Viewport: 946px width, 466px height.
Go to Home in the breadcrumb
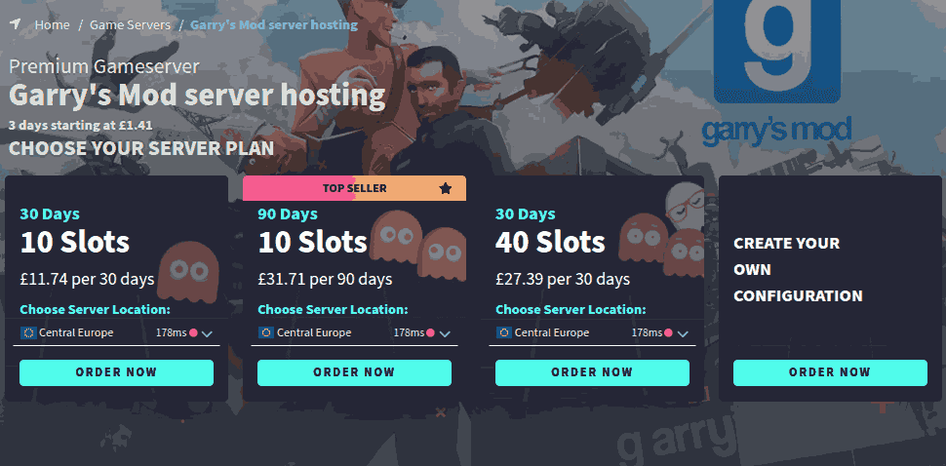(52, 25)
